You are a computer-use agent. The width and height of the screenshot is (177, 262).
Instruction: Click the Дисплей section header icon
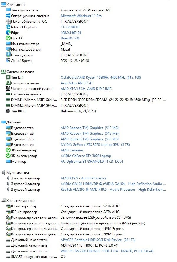4,122
